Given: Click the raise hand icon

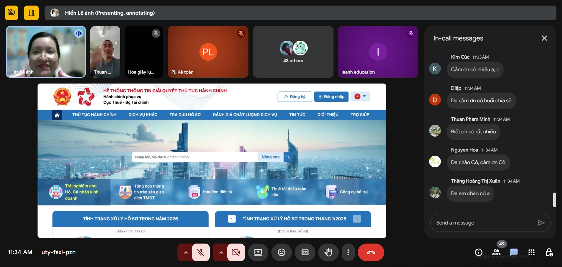Looking at the screenshot, I should click(x=328, y=252).
